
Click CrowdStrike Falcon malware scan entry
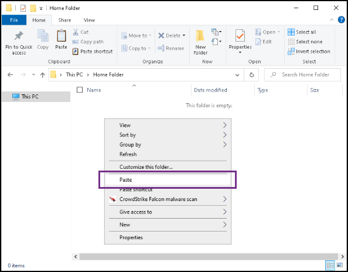pos(168,199)
